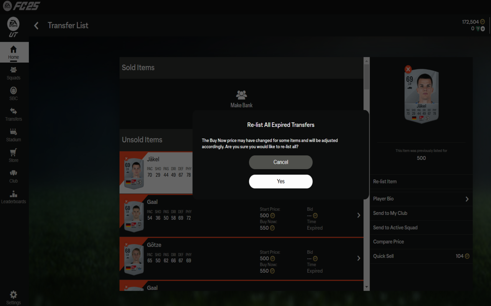
Task: Confirm re-list by clicking Yes
Action: coord(281,181)
